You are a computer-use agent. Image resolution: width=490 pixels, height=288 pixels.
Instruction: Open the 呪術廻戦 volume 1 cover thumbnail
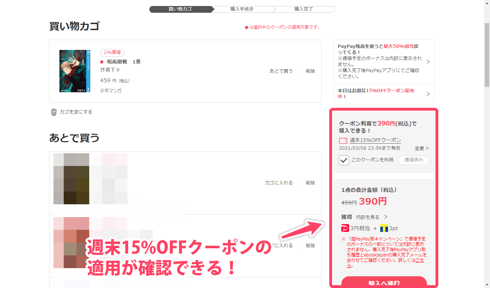pyautogui.click(x=75, y=71)
